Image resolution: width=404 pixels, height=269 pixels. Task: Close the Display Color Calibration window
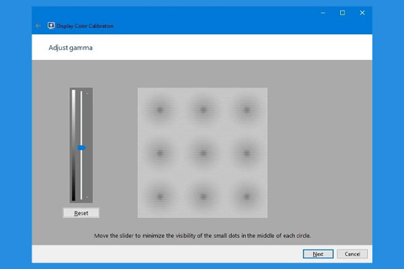[362, 13]
